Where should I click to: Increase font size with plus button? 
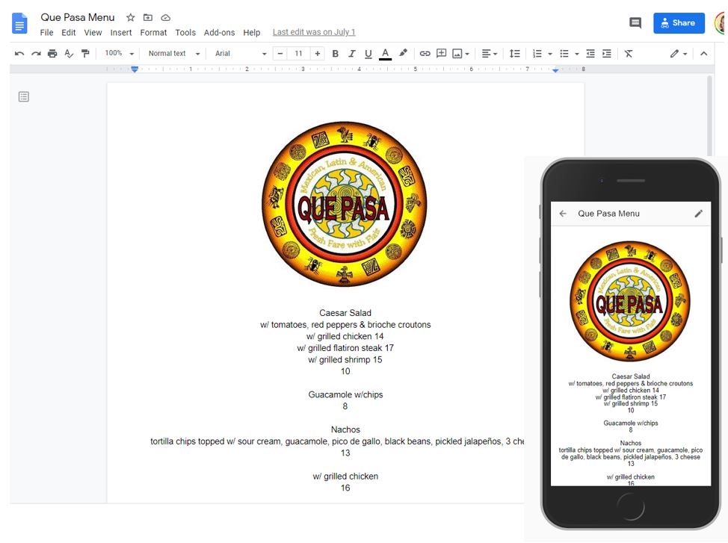tap(318, 53)
